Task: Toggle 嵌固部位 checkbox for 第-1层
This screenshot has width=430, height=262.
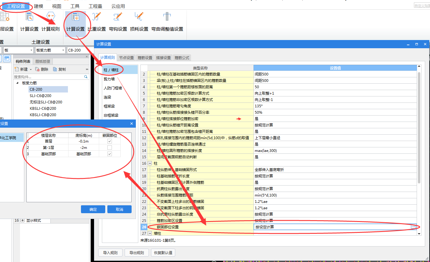Action: 110,147
